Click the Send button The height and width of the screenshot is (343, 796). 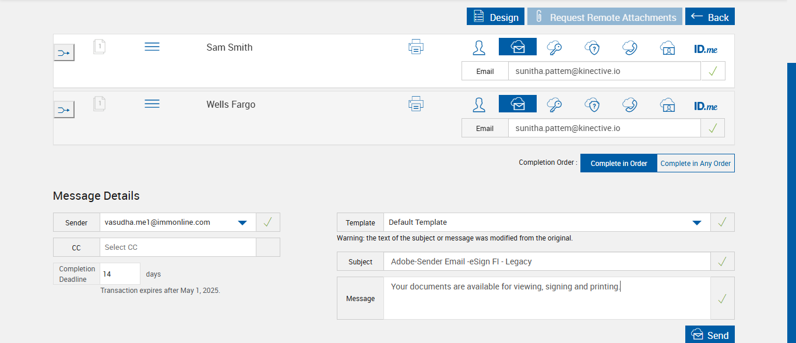(x=709, y=335)
